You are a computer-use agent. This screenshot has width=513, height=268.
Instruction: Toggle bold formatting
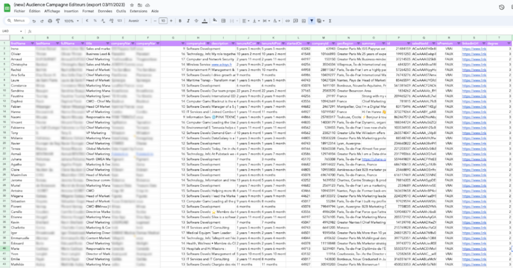pos(180,21)
